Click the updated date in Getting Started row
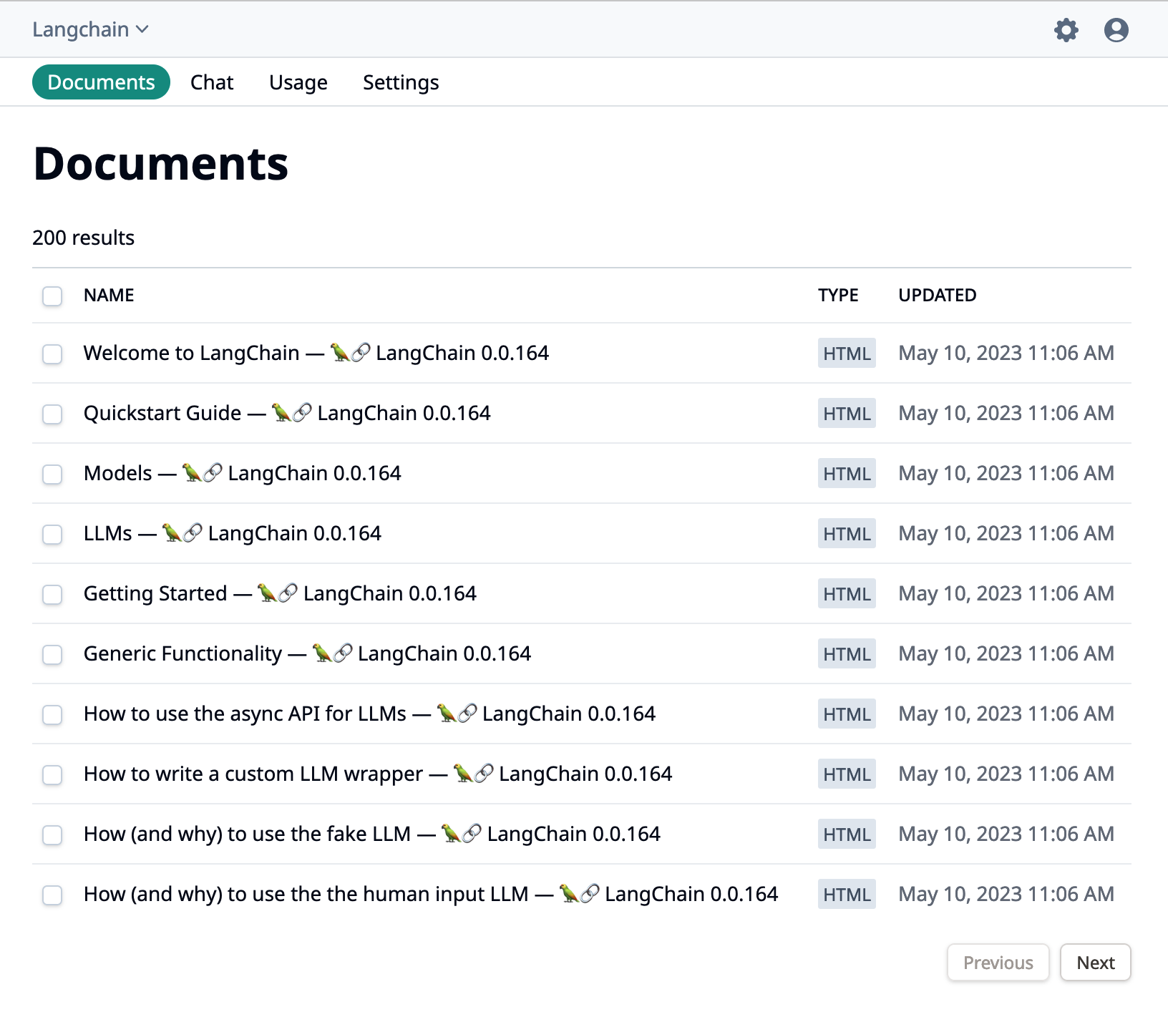Image resolution: width=1168 pixels, height=1012 pixels. [1006, 593]
